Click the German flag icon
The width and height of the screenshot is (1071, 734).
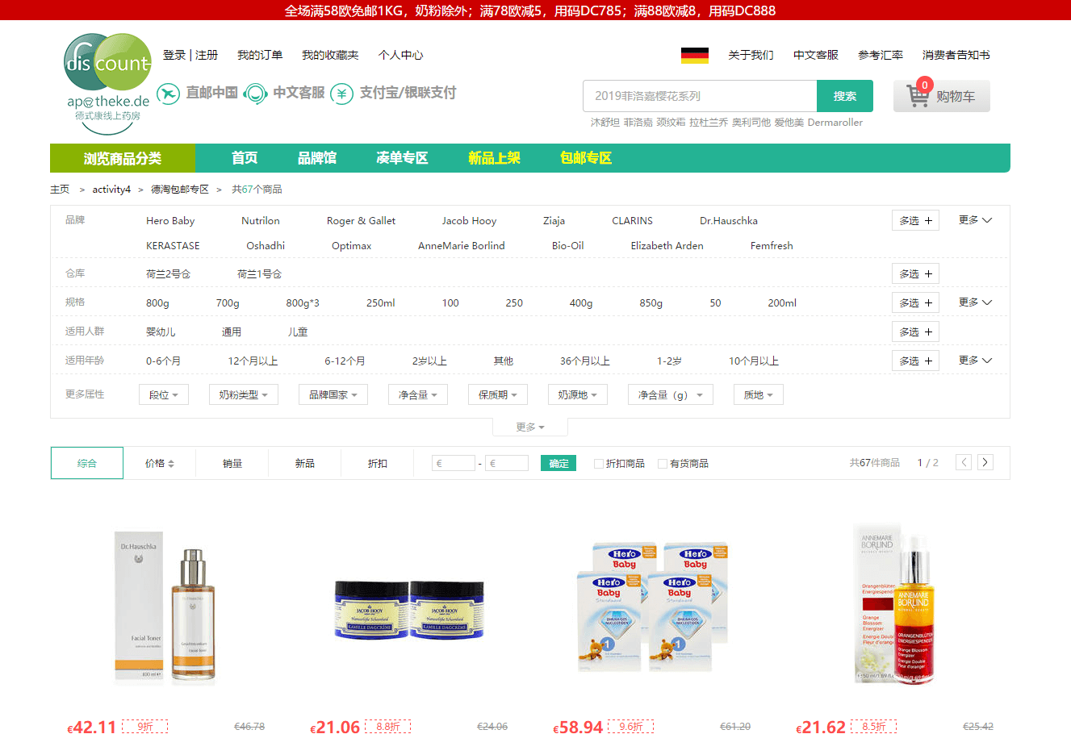coord(695,55)
